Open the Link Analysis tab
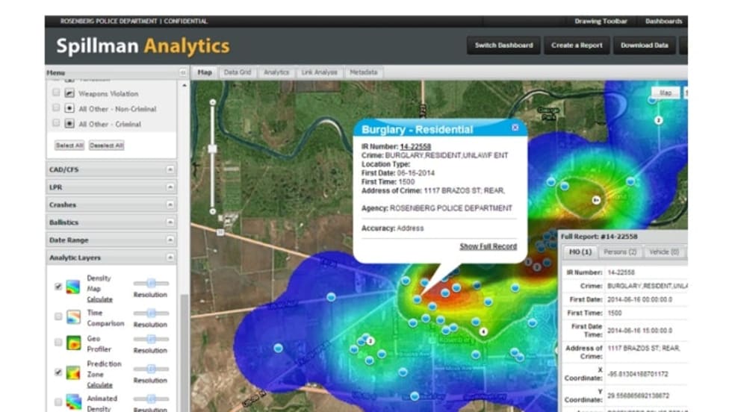The width and height of the screenshot is (732, 412). (319, 72)
